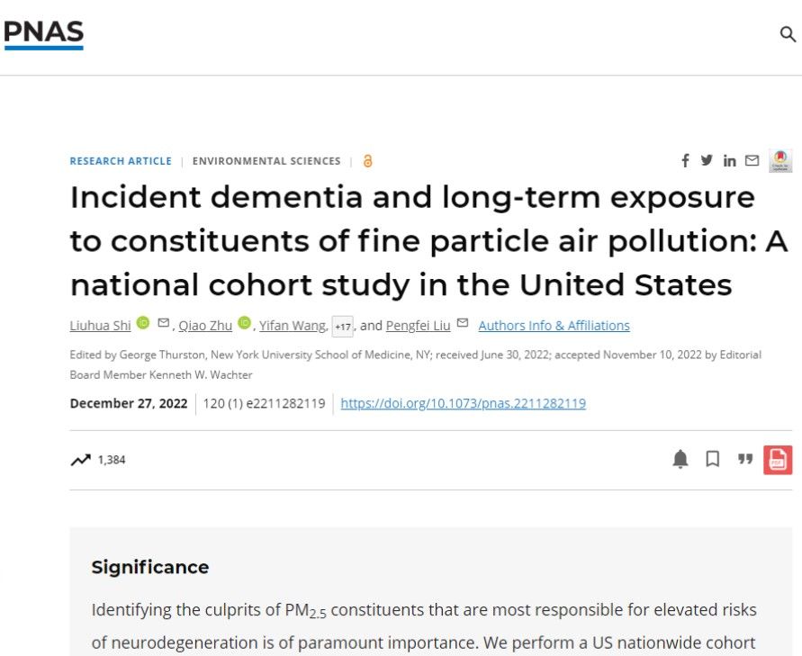Image resolution: width=802 pixels, height=656 pixels.
Task: Open the cite article quote icon
Action: (x=744, y=460)
